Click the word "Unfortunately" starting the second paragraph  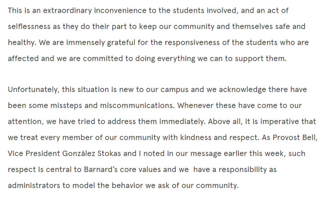point(31,89)
